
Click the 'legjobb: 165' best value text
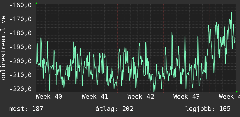(208, 109)
